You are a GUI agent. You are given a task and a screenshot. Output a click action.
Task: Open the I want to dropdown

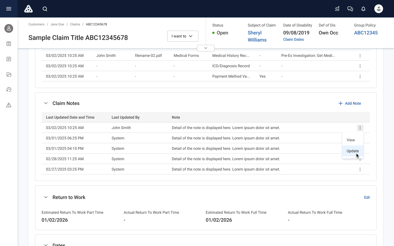[x=183, y=36]
